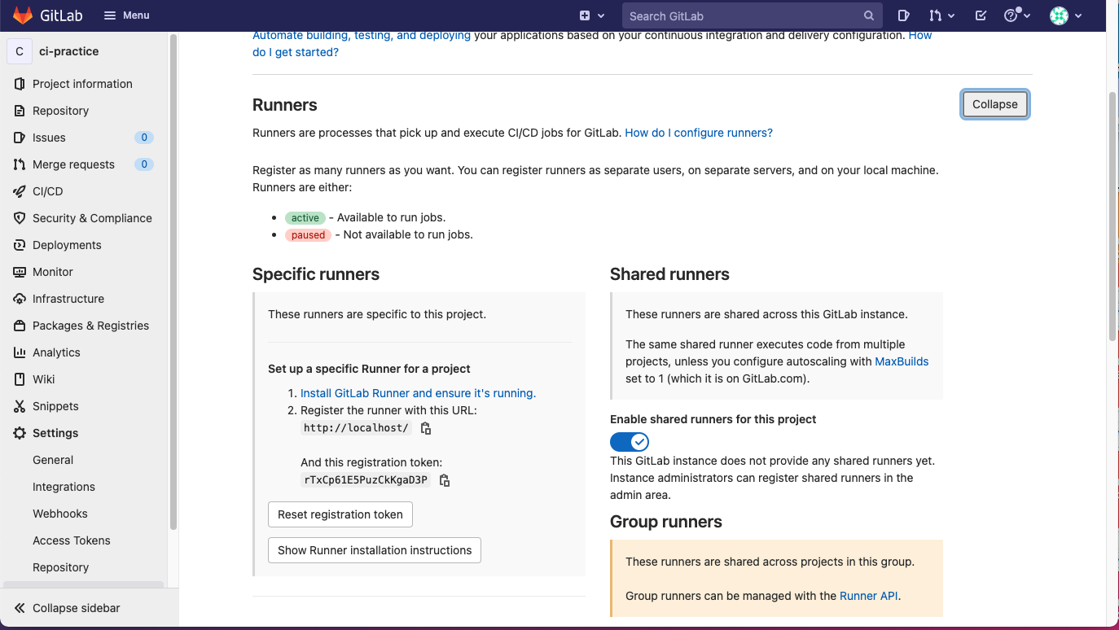The image size is (1119, 630).
Task: Expand the help menu dropdown
Action: (x=1016, y=15)
